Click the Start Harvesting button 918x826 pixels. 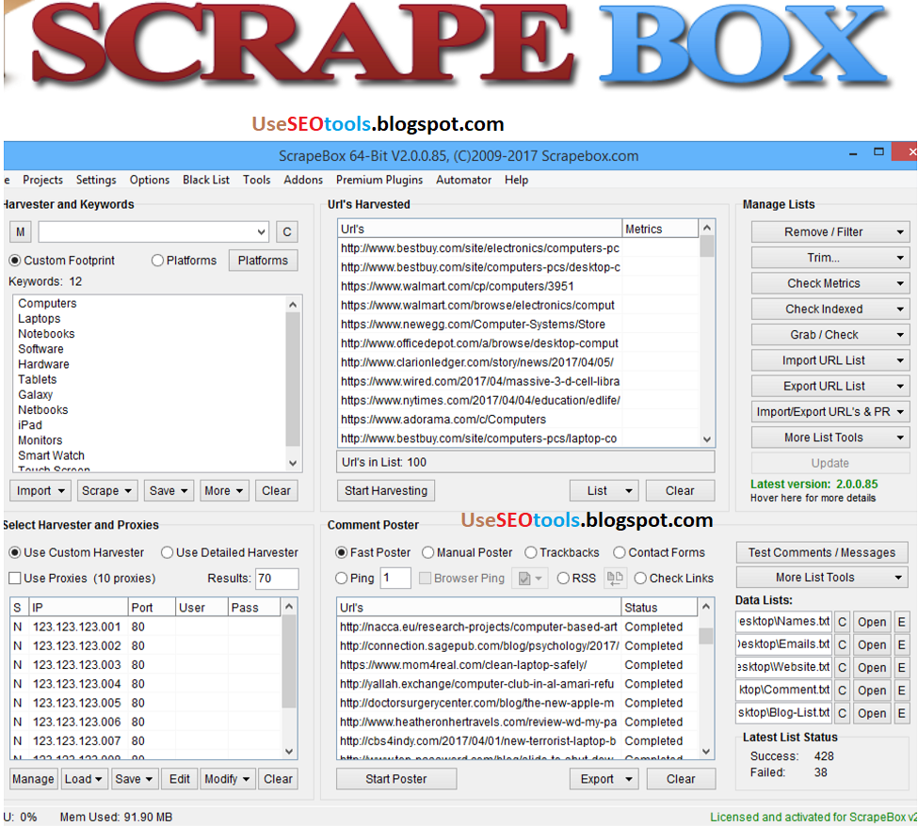(386, 491)
